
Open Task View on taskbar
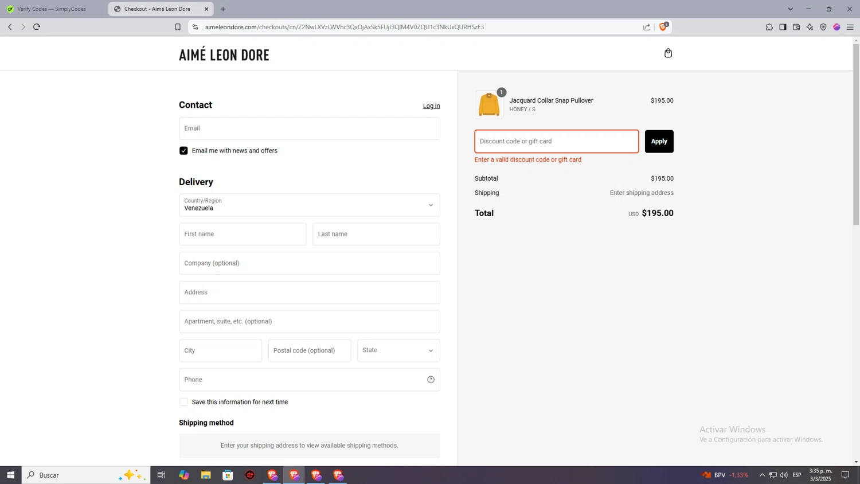161,475
